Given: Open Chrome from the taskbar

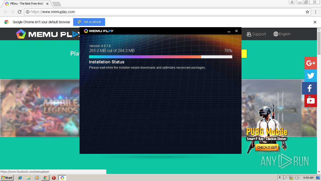Looking at the screenshot, I should click(45, 178).
